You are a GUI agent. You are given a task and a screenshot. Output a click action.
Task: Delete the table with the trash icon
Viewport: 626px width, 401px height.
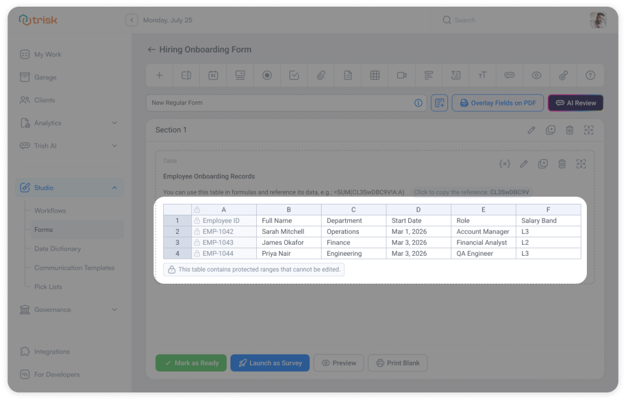point(562,164)
